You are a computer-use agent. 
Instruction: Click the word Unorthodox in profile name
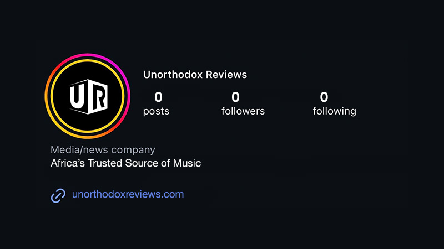[x=173, y=75]
